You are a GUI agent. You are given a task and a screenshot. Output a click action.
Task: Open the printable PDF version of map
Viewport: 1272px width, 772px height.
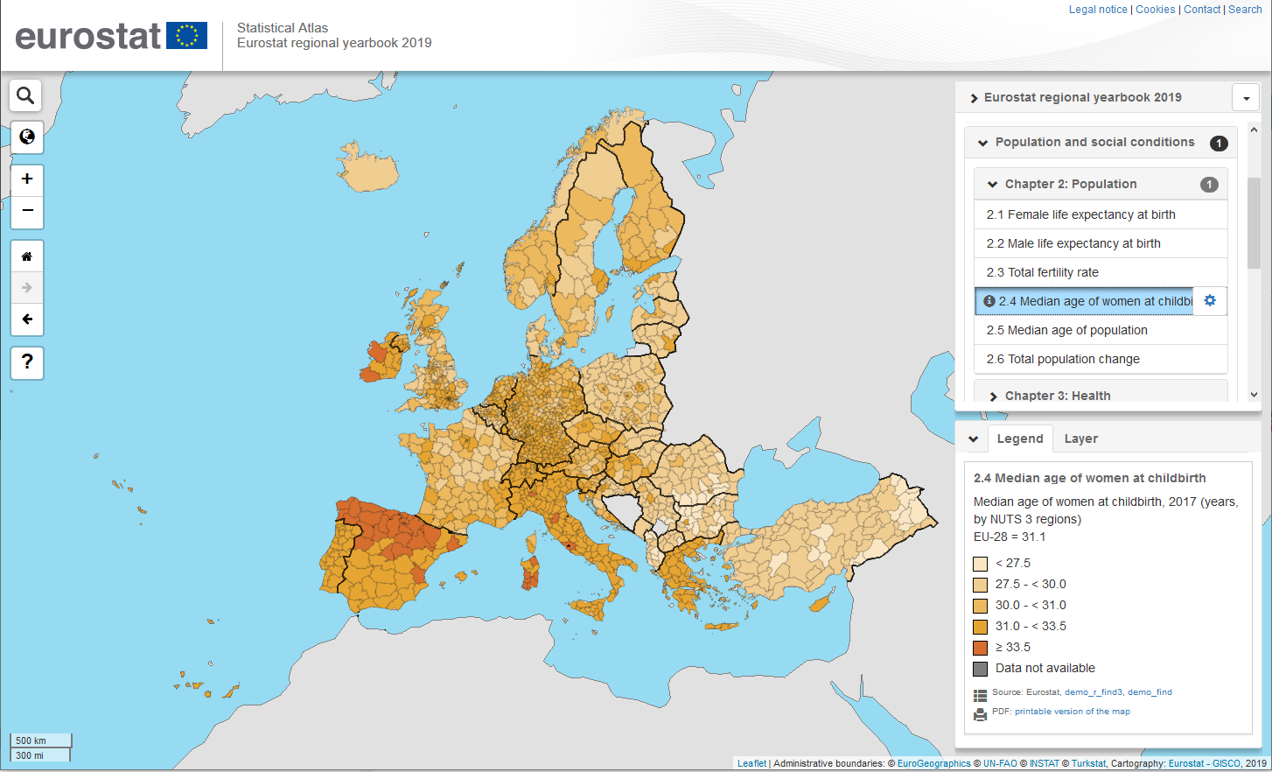(1060, 712)
